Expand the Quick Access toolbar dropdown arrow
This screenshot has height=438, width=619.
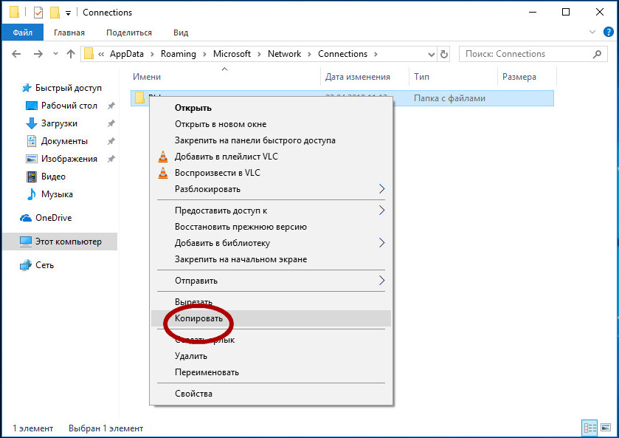pyautogui.click(x=69, y=13)
